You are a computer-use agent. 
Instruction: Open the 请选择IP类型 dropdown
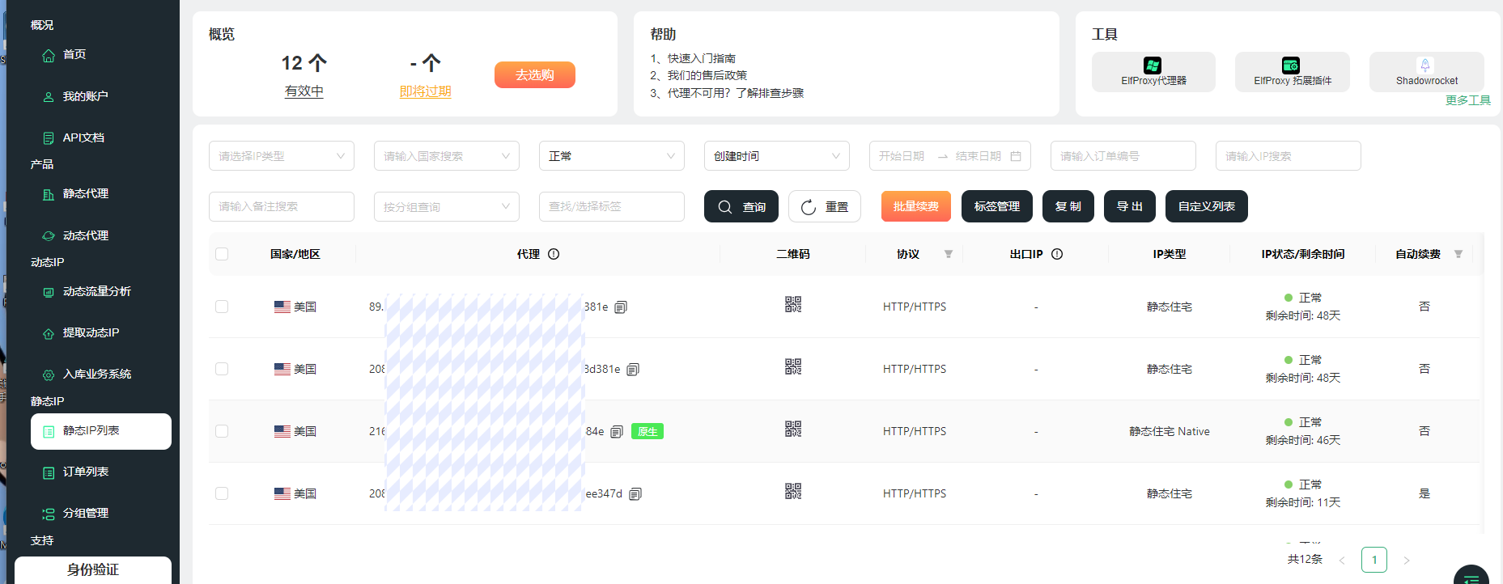(x=281, y=156)
